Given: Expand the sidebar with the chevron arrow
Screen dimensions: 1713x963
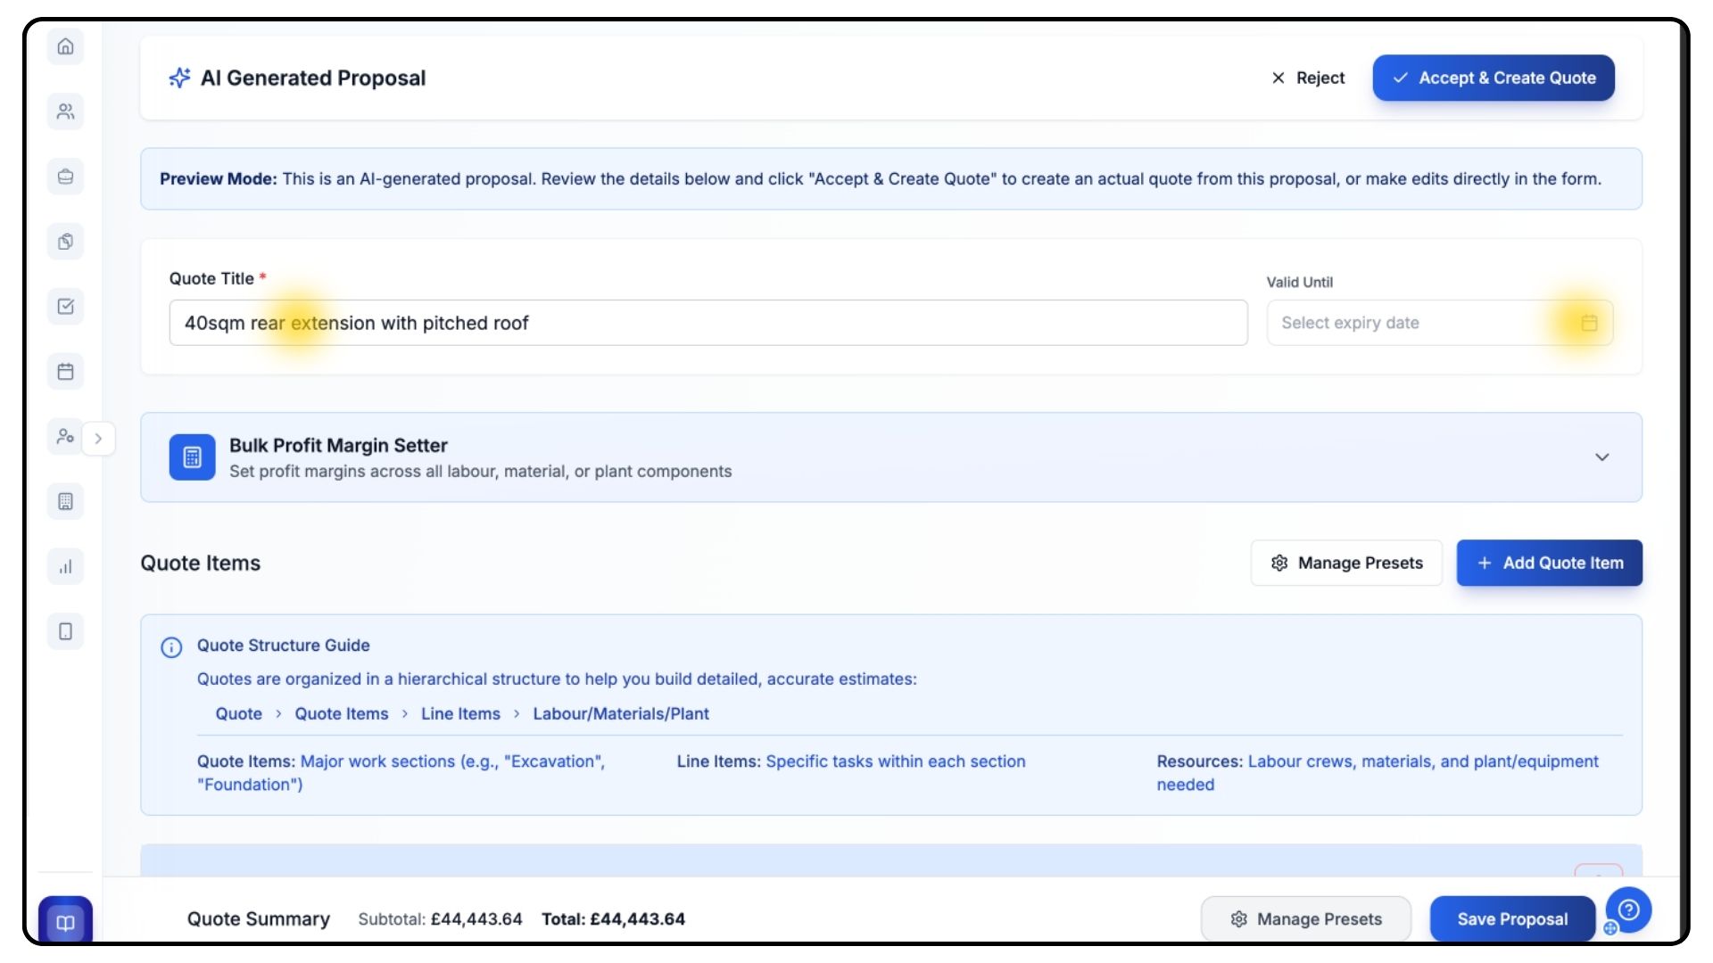Looking at the screenshot, I should point(98,439).
